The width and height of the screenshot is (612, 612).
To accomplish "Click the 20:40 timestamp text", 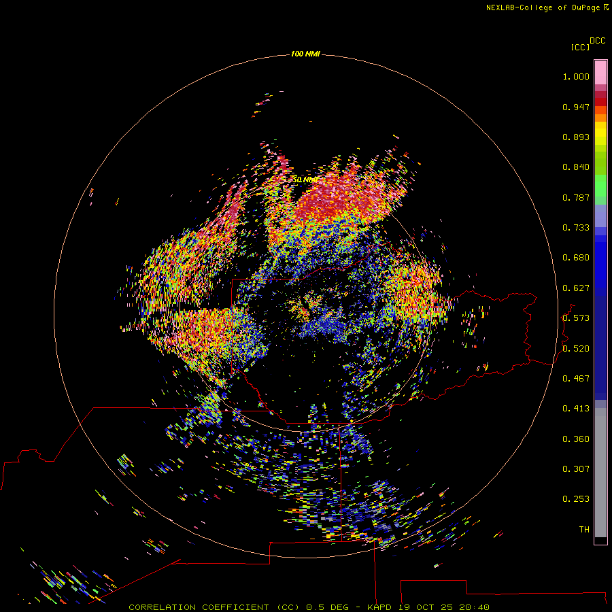I will click(x=474, y=607).
